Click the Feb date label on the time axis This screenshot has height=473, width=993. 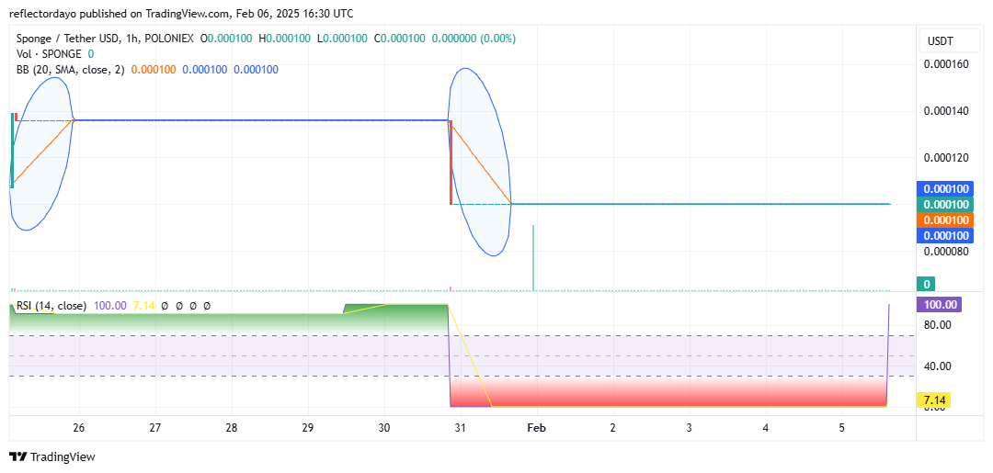coord(537,427)
